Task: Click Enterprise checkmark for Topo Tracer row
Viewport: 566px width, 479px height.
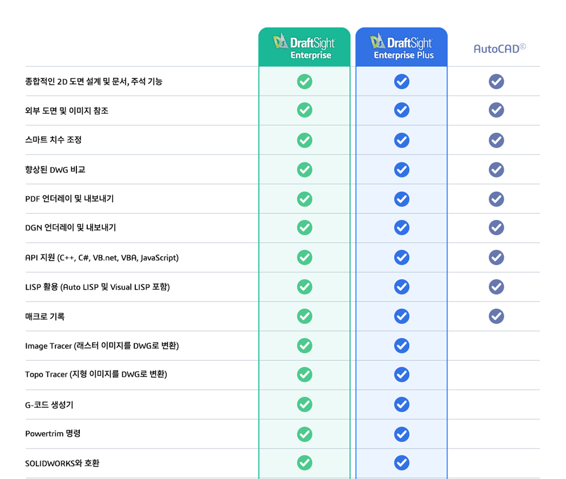Action: 305,374
